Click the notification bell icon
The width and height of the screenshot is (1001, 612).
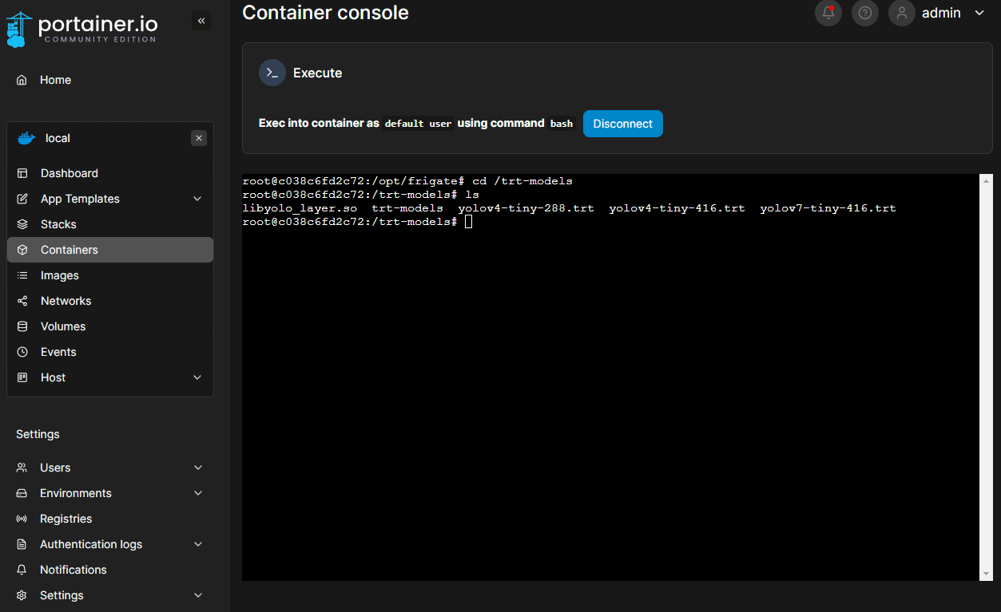[828, 13]
